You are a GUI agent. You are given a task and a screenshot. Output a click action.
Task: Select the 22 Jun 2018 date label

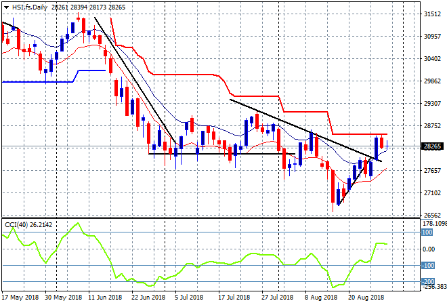point(148,298)
